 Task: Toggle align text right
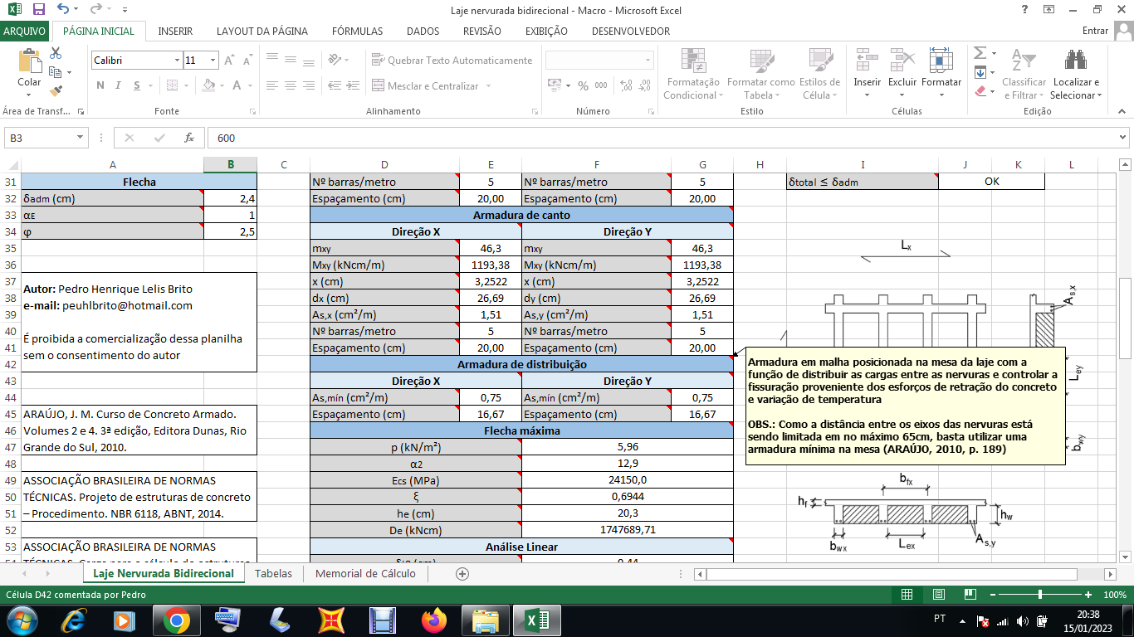pyautogui.click(x=308, y=85)
